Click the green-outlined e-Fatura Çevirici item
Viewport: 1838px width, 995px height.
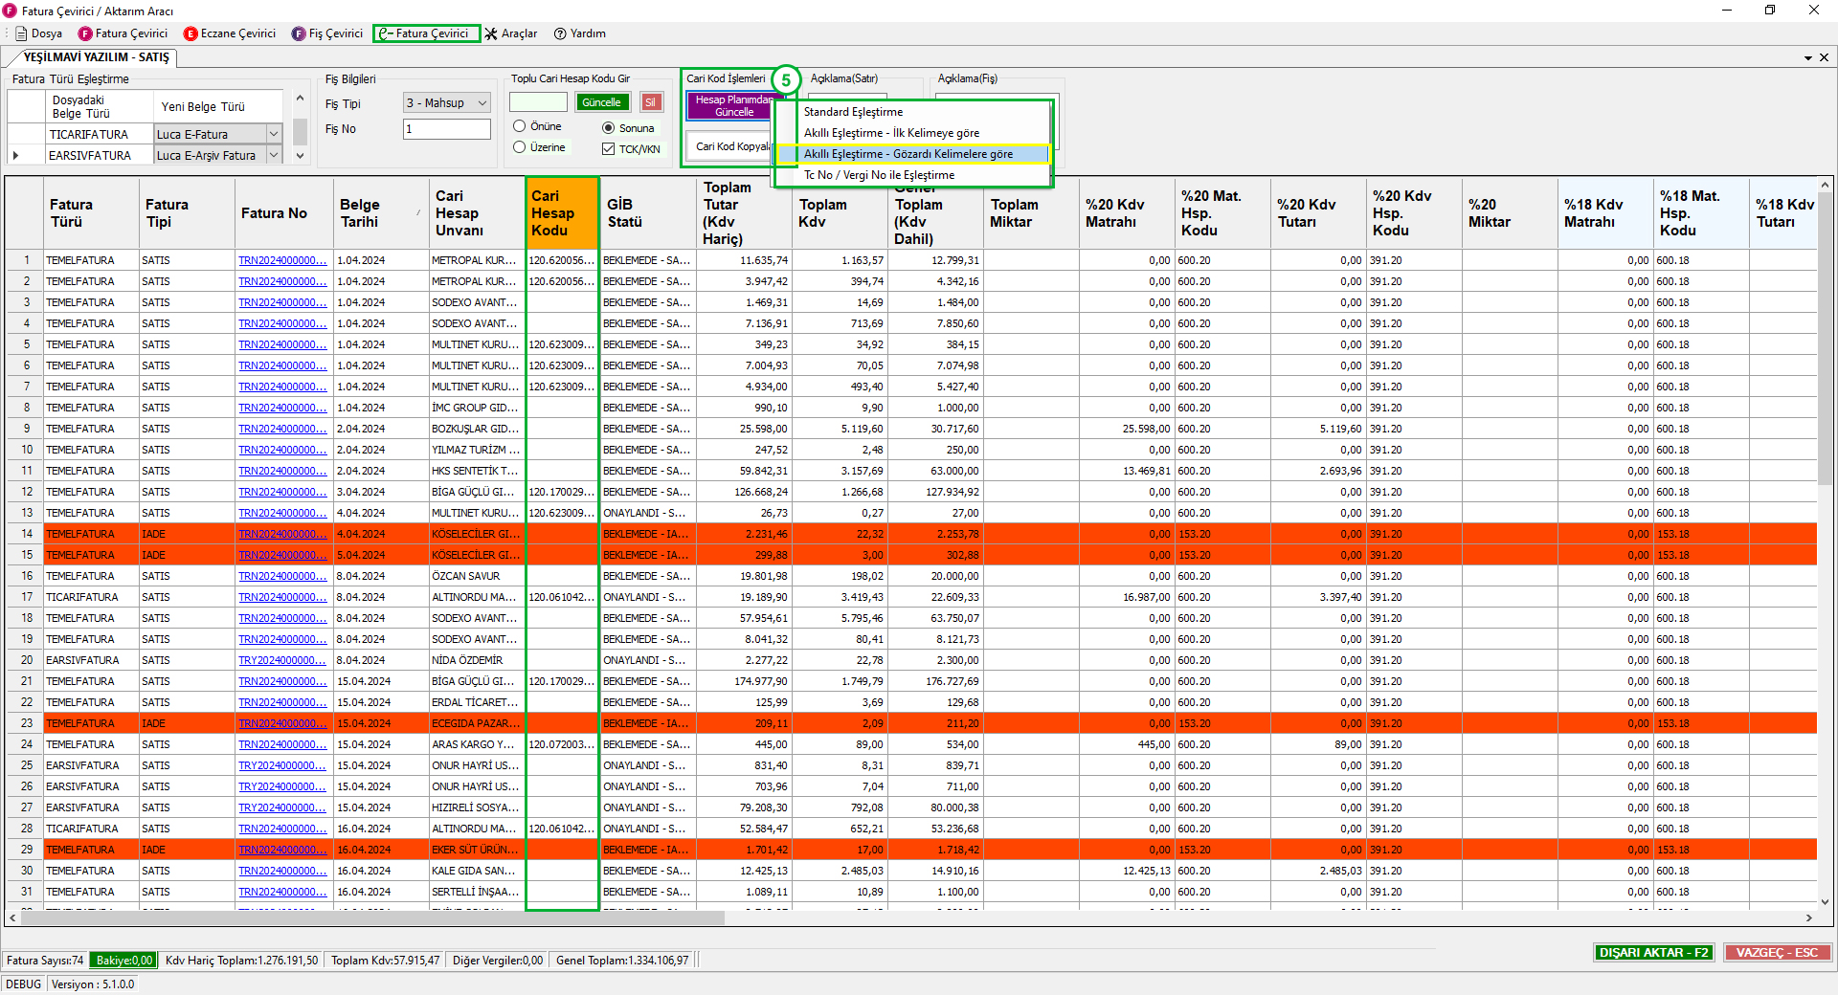[425, 33]
